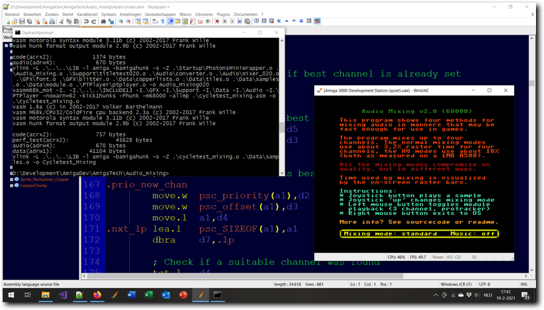Zoom in using the toolbar magnifier
The image size is (544, 310).
click(x=121, y=21)
